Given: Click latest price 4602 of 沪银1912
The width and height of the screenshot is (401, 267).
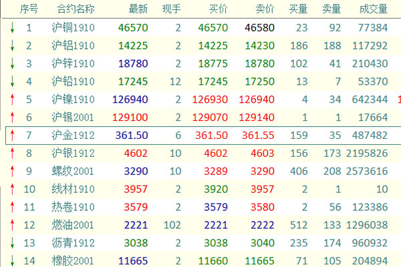Looking at the screenshot, I should (136, 153).
